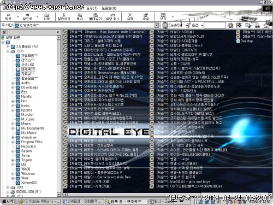Click the magnifier search icon beside the FlashGet box
273x205 pixels.
point(230,25)
